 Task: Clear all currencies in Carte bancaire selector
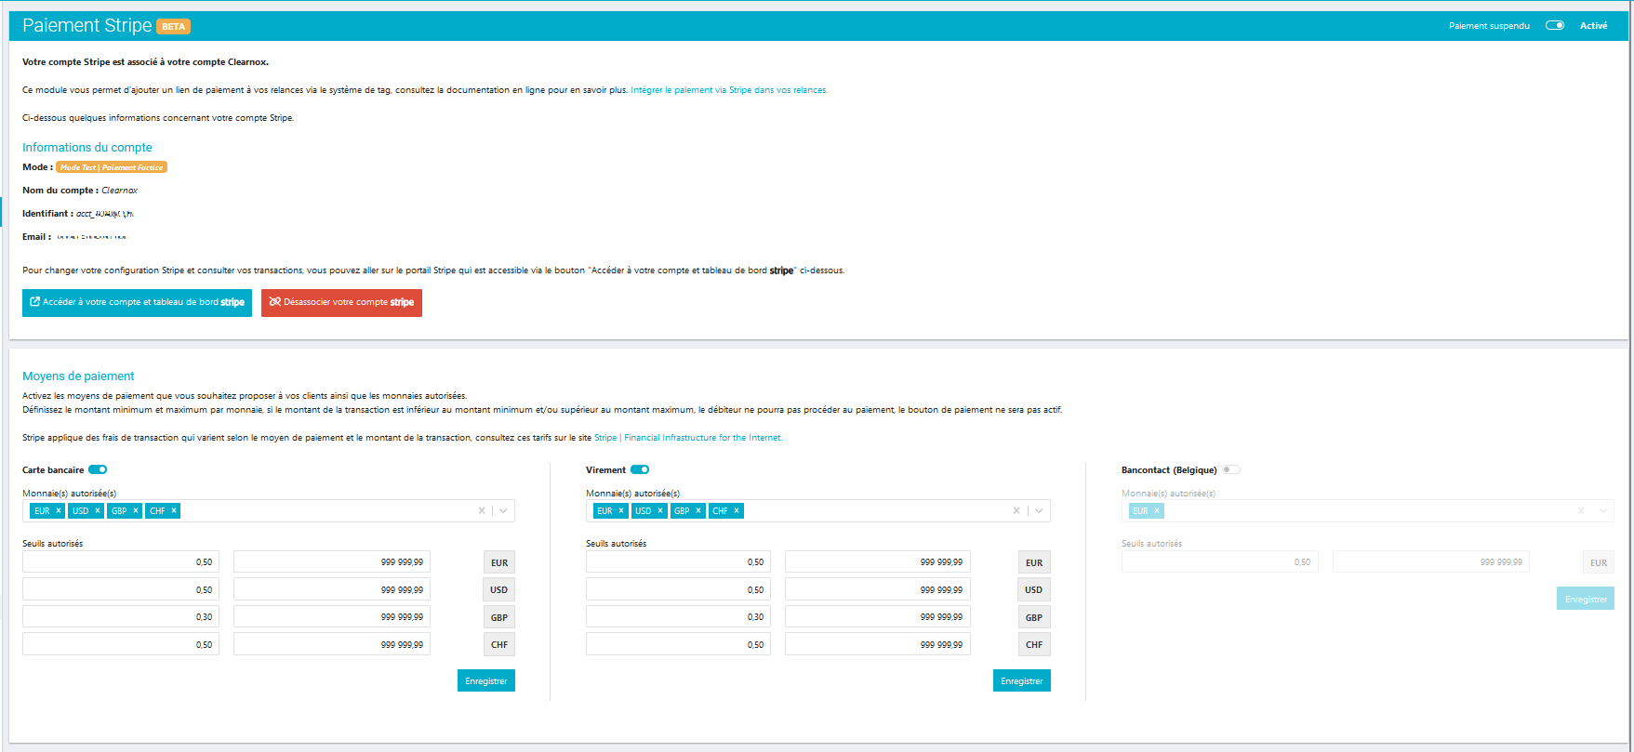(x=482, y=510)
